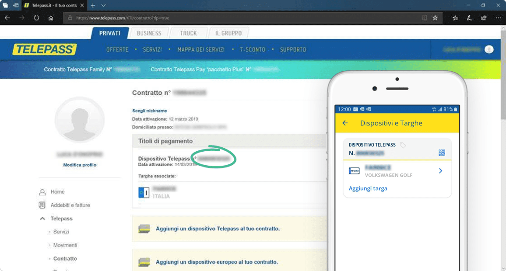Click the Addebiti e fatture document icon
Viewport: 506px width, 271px height.
pyautogui.click(x=42, y=205)
